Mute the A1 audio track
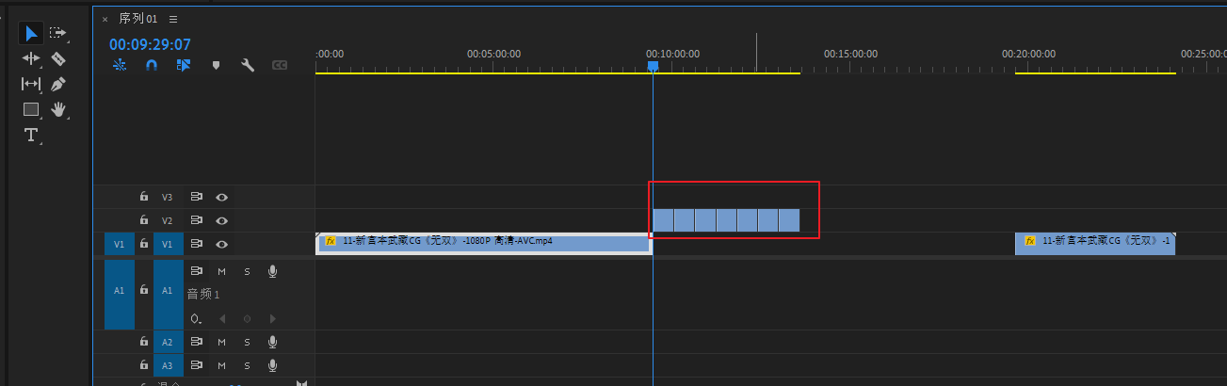Image resolution: width=1227 pixels, height=386 pixels. pyautogui.click(x=222, y=272)
